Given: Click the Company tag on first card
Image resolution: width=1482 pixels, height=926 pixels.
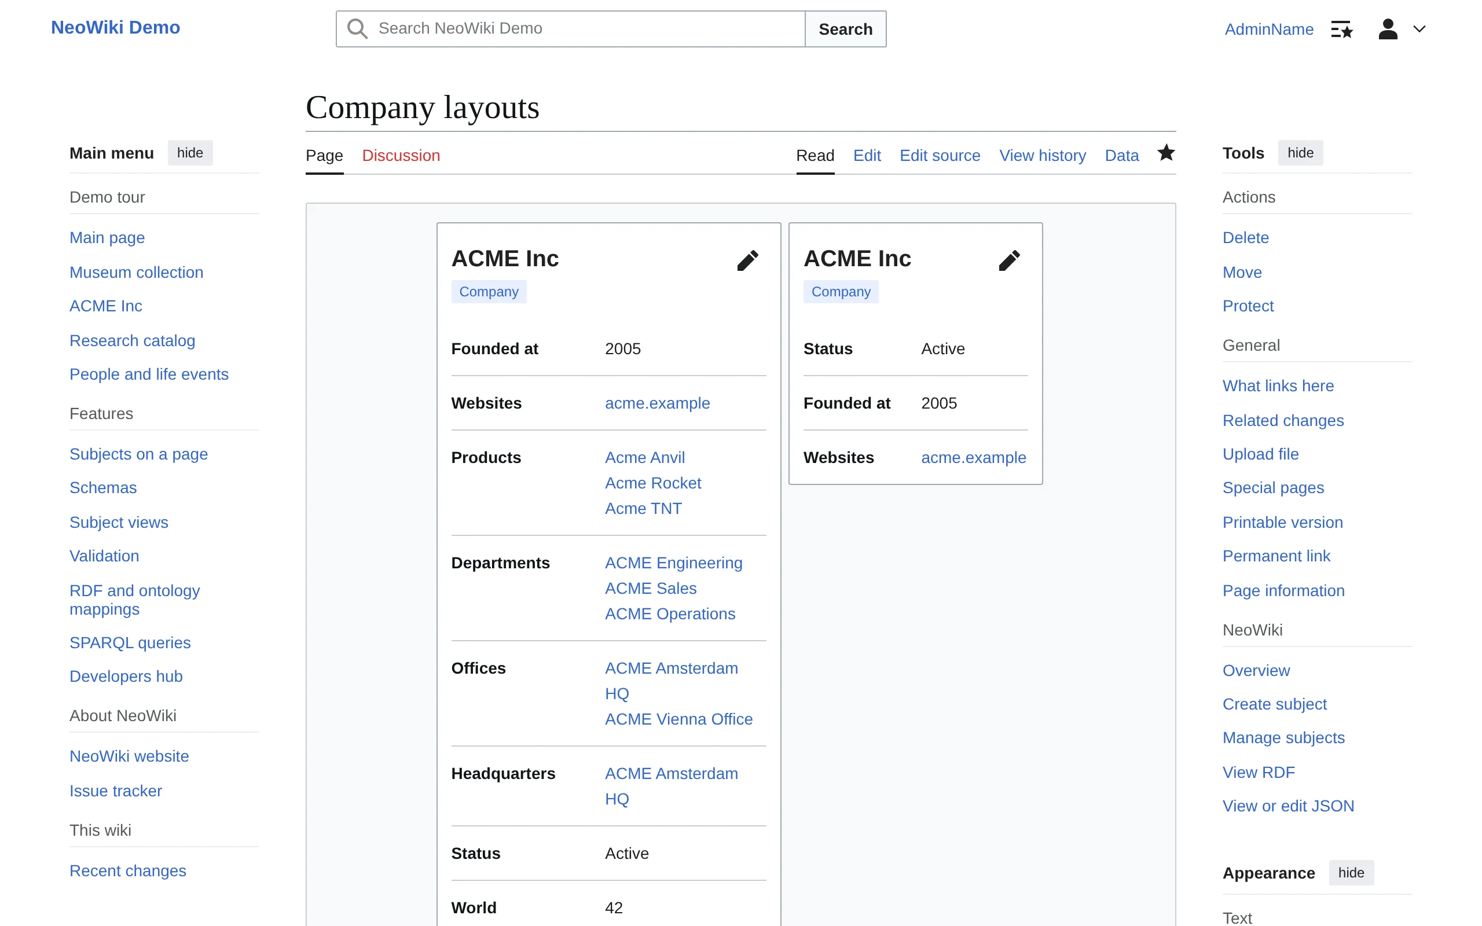Looking at the screenshot, I should [489, 292].
